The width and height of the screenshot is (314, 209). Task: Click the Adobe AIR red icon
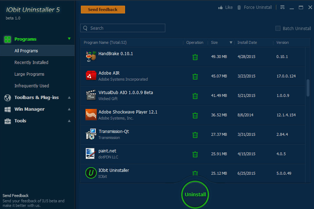(91, 76)
